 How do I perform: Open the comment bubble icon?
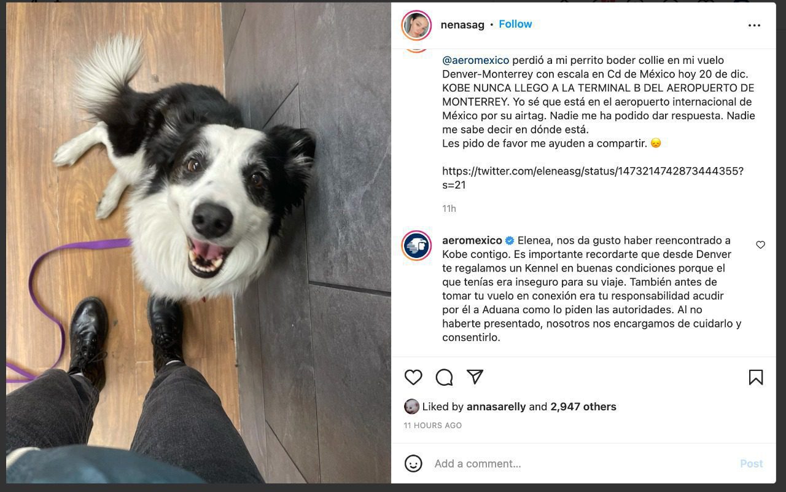coord(444,377)
